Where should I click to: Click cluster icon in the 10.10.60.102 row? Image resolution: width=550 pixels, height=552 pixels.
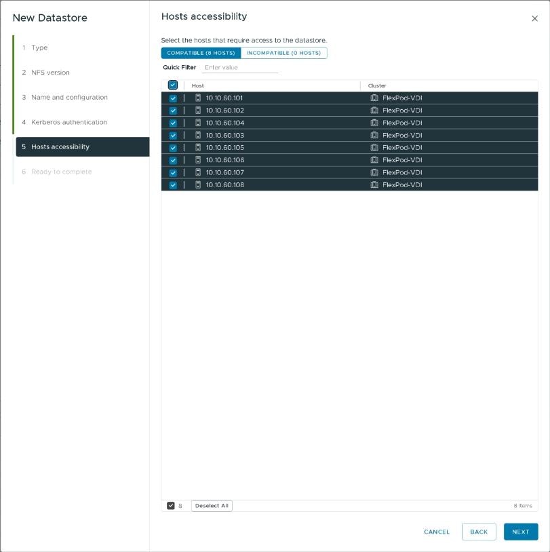(374, 110)
